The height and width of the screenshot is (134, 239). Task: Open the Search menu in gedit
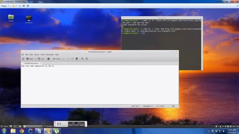click(37, 55)
